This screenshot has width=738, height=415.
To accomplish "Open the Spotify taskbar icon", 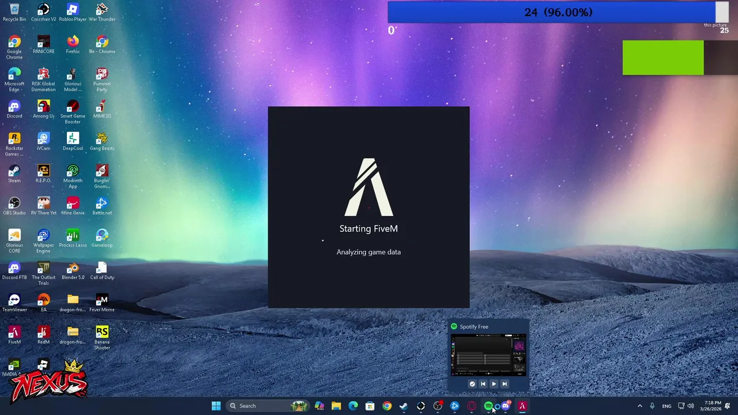I will pyautogui.click(x=488, y=406).
